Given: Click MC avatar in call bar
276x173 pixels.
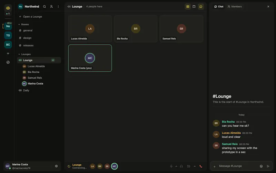Looking at the screenshot, I should click(x=115, y=166).
